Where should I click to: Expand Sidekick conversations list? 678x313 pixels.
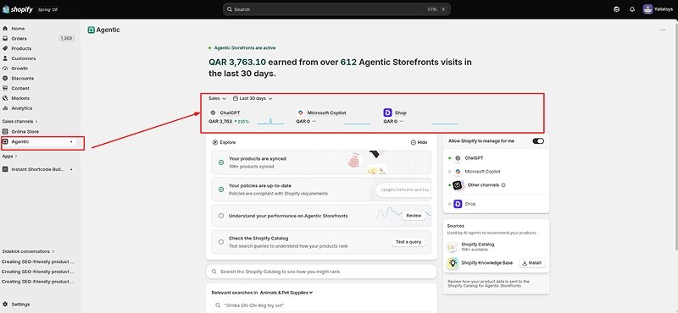pos(28,251)
